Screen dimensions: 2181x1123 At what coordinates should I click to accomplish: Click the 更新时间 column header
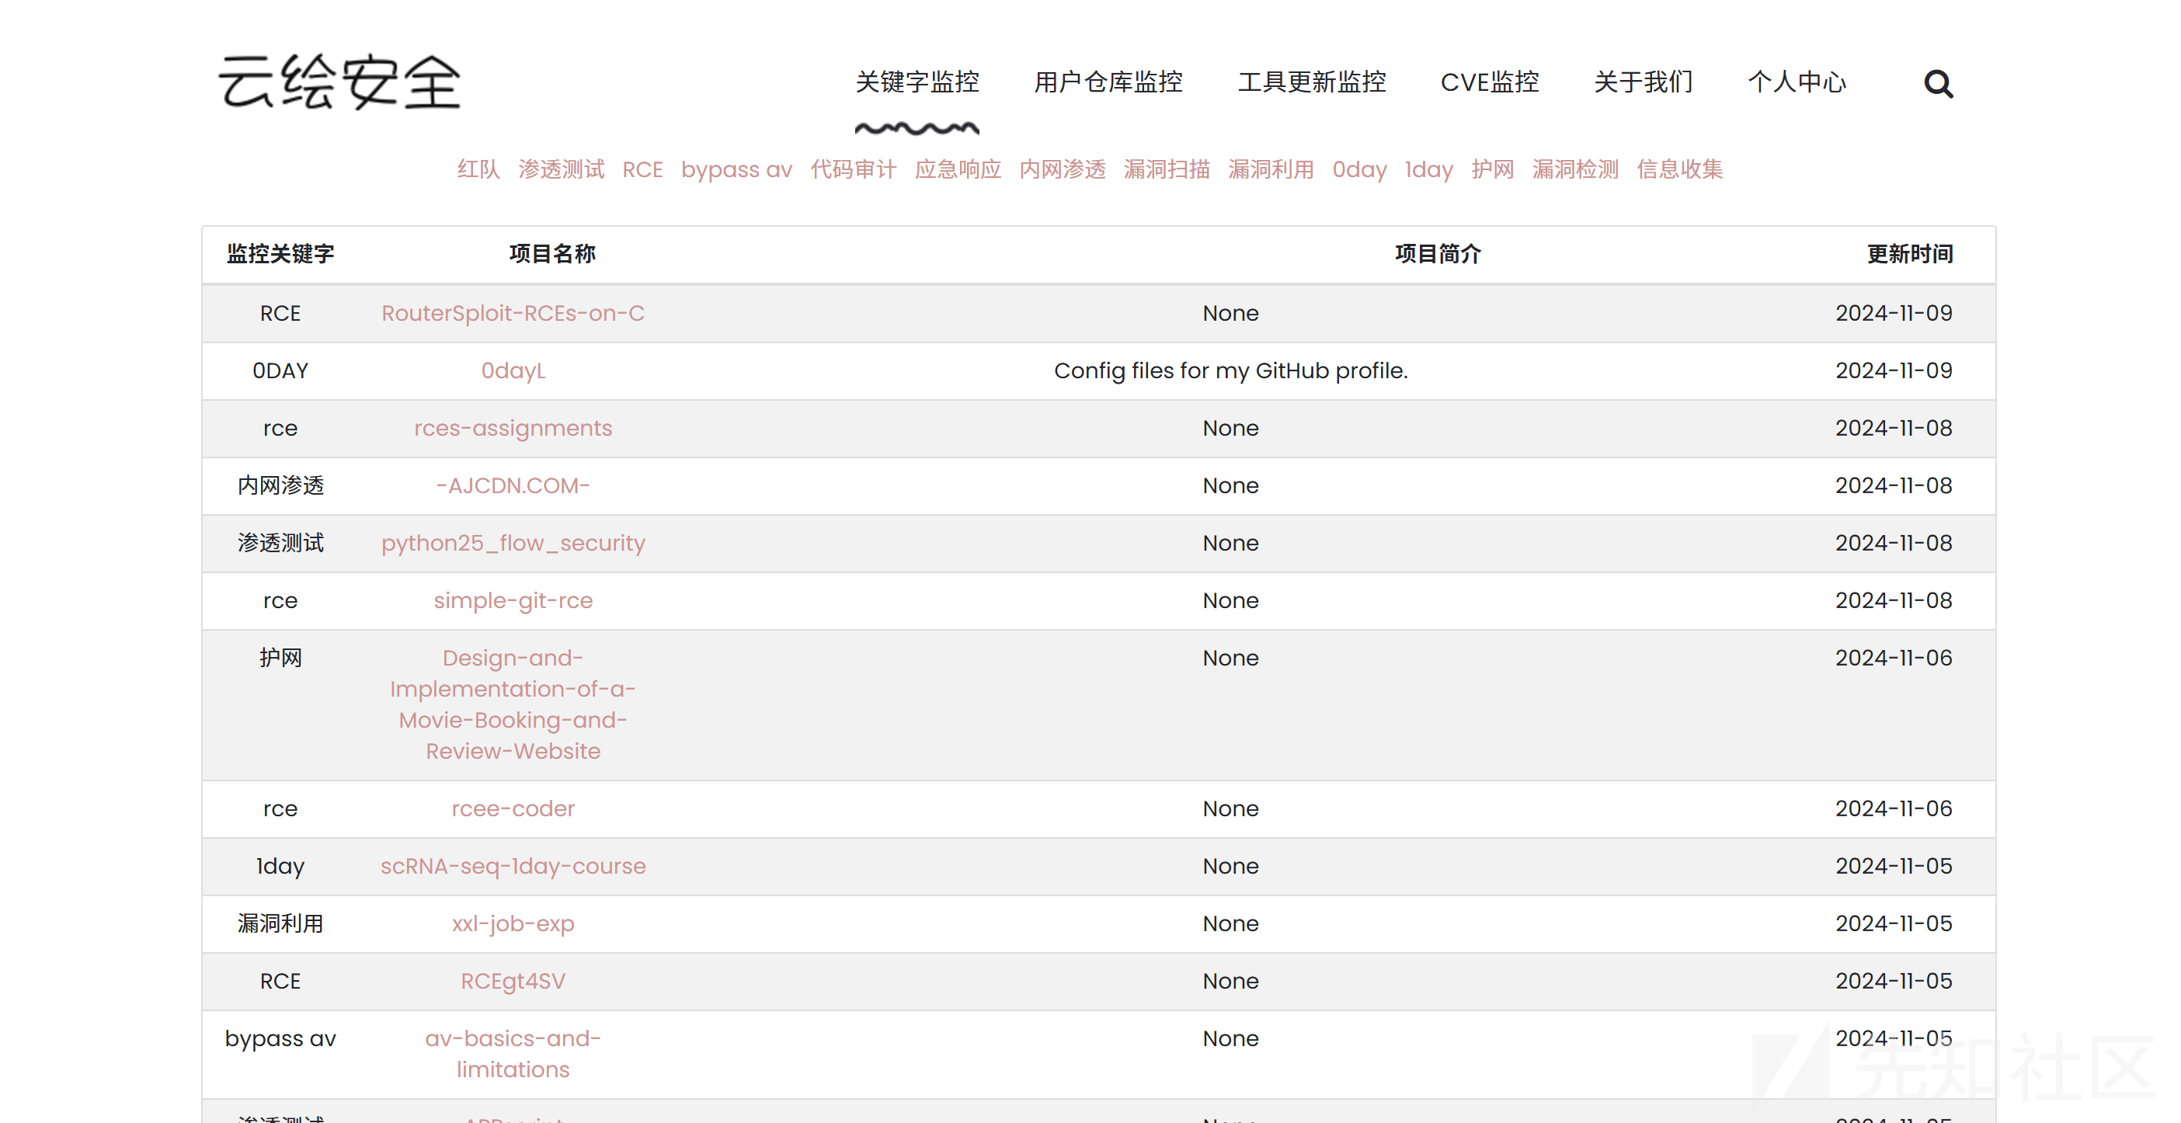click(x=1909, y=254)
